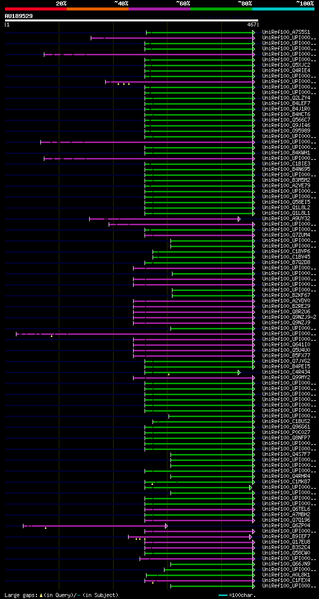Select the UniRef100_Q7JVG2 label

[286, 361]
